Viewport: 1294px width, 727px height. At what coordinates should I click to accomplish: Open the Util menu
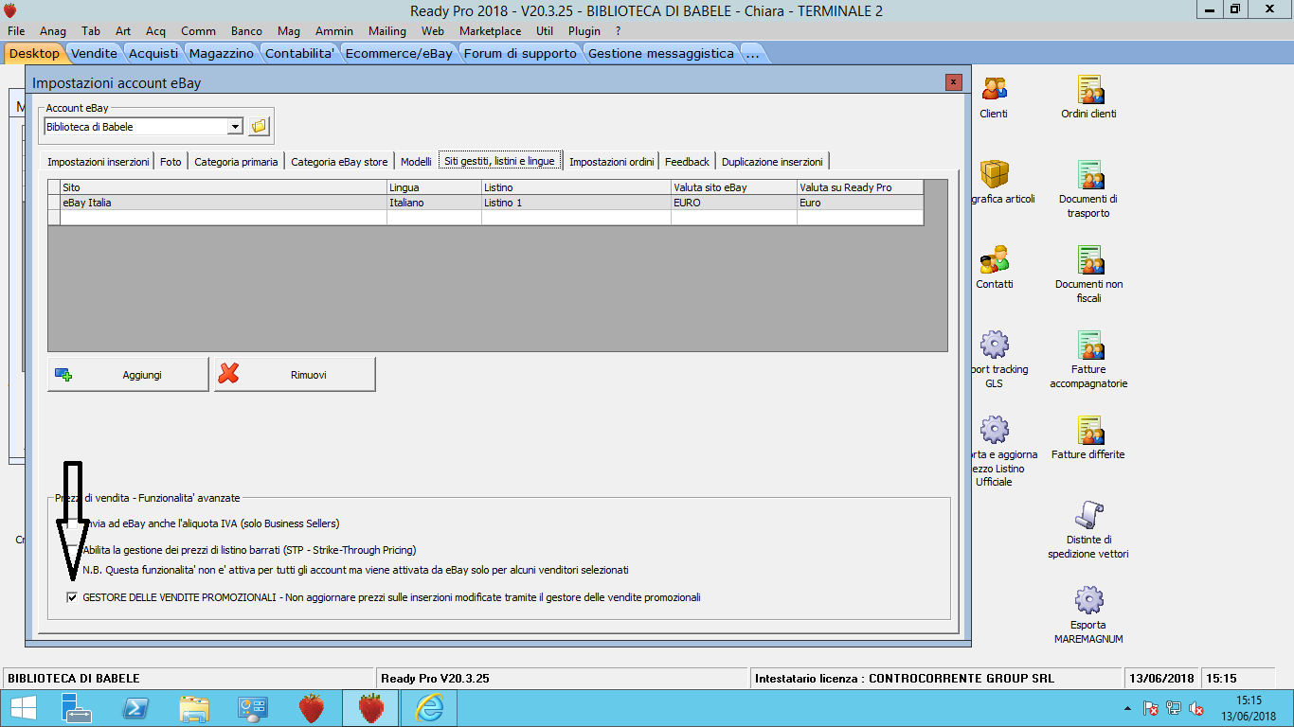point(545,31)
